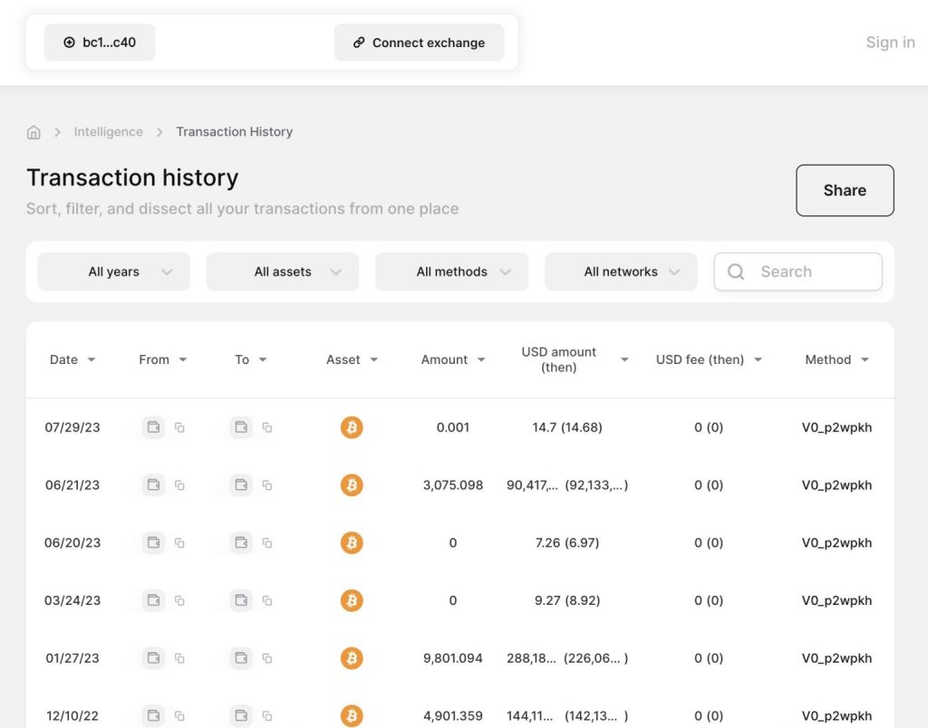Copy From address in 07/29/23 row
Image resolution: width=928 pixels, height=728 pixels.
coord(179,427)
